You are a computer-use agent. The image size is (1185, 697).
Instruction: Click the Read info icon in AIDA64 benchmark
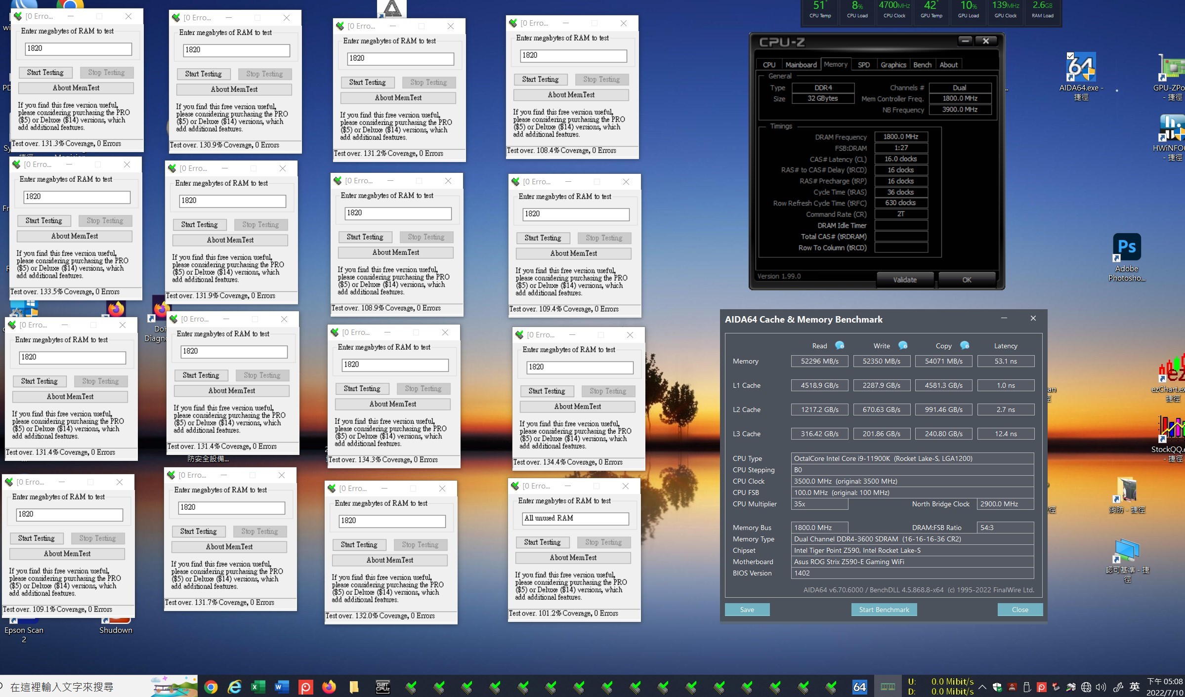click(x=840, y=345)
